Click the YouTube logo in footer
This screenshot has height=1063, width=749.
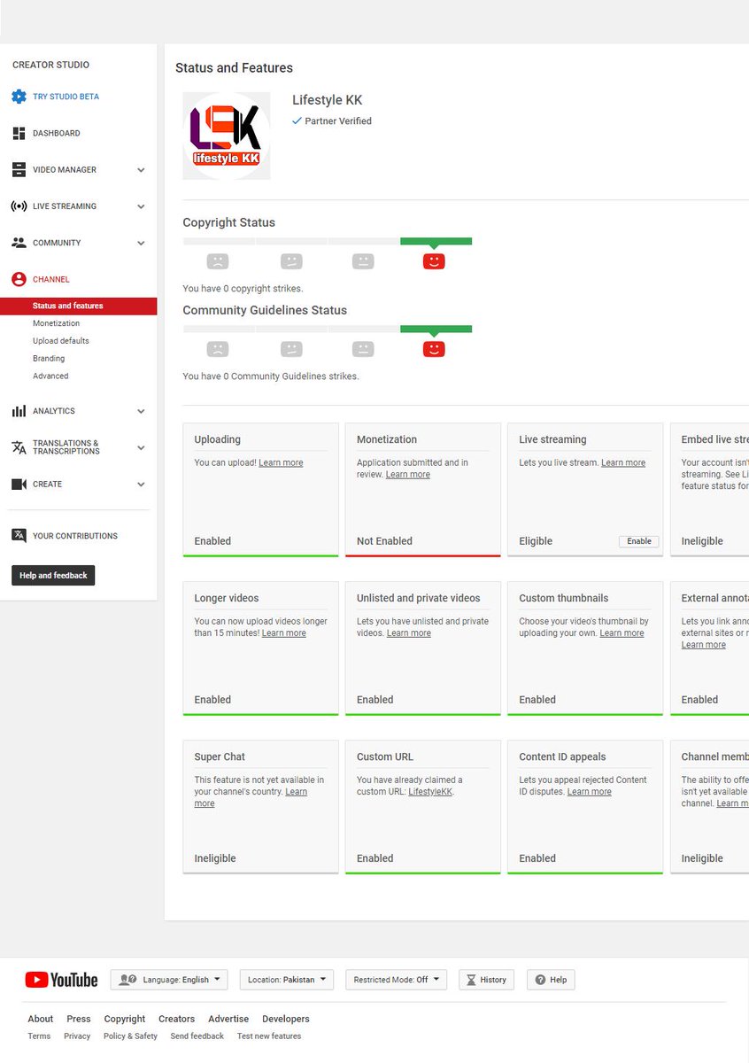point(61,980)
